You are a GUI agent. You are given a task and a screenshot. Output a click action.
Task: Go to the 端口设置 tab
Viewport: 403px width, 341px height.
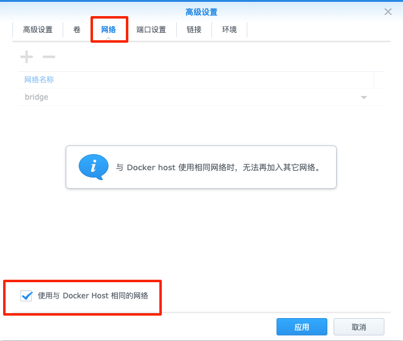click(x=151, y=30)
